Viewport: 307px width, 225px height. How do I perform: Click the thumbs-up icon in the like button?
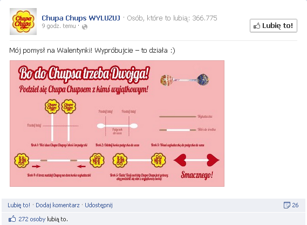point(257,26)
